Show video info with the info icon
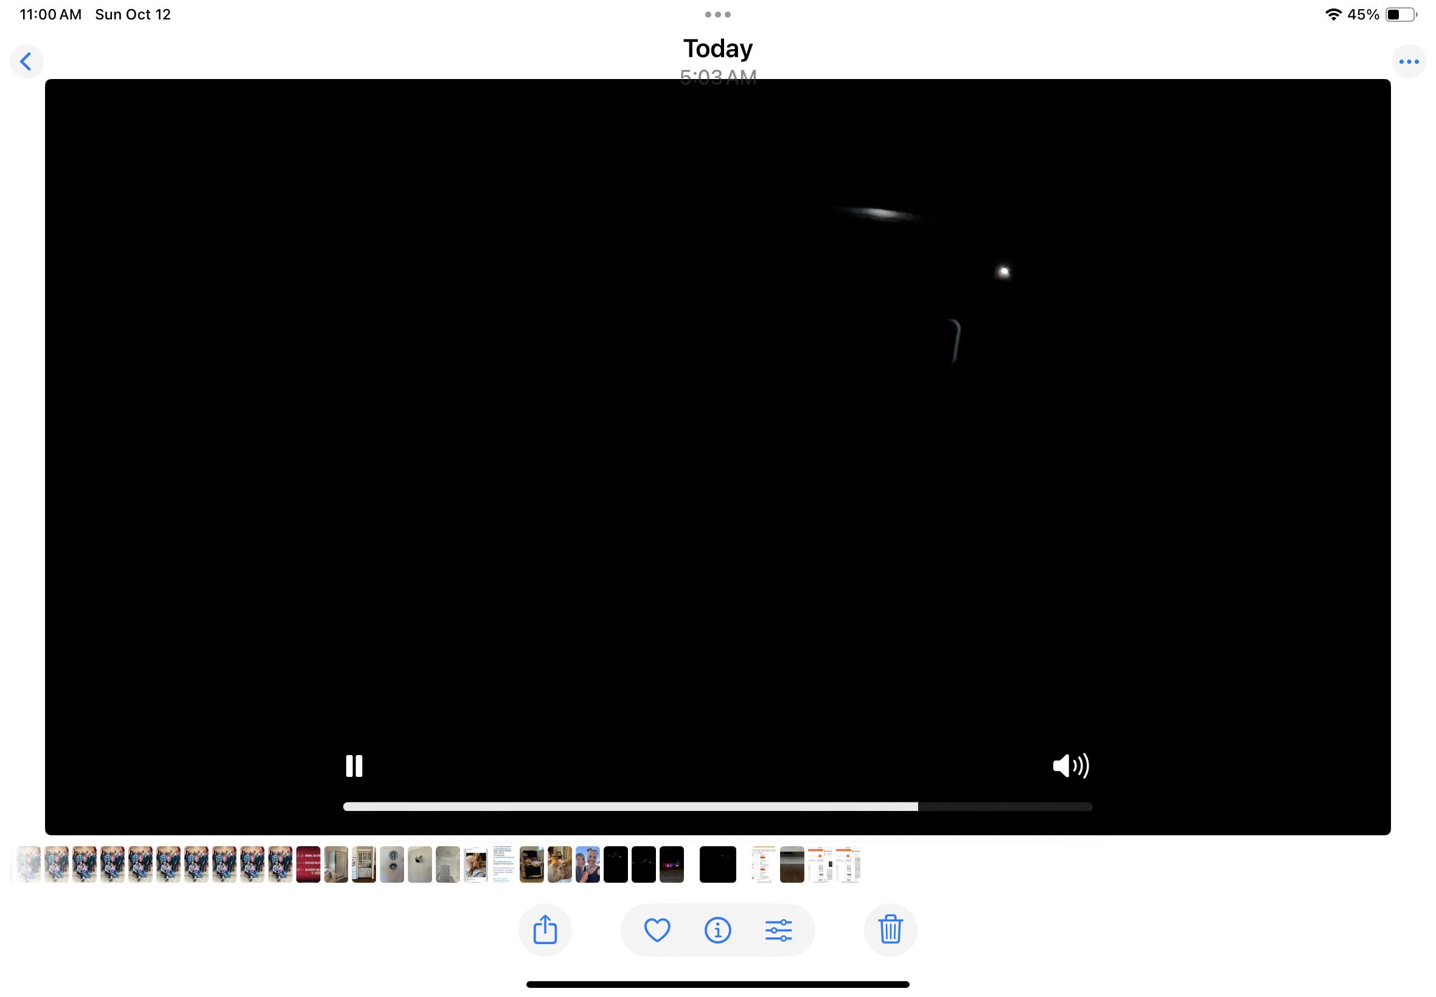1436x997 pixels. (x=717, y=930)
